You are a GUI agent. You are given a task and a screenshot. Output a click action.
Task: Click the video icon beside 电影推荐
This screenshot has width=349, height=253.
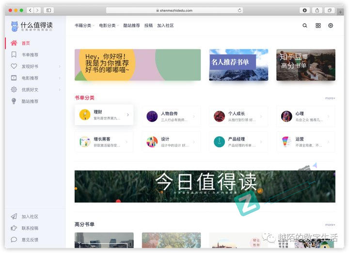[14, 78]
